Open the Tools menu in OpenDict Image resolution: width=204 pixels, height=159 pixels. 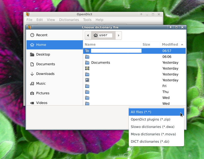pos(87,20)
